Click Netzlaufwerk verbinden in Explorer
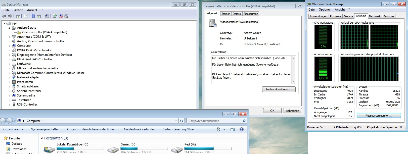 (140, 129)
